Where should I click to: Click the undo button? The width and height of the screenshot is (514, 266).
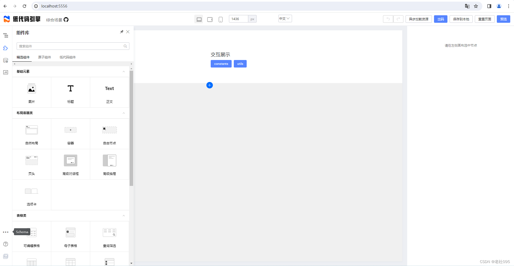coord(388,19)
